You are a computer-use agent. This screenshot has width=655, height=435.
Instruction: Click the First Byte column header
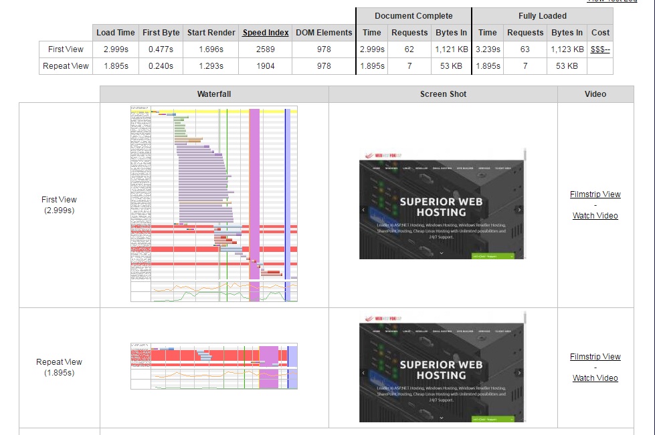161,33
